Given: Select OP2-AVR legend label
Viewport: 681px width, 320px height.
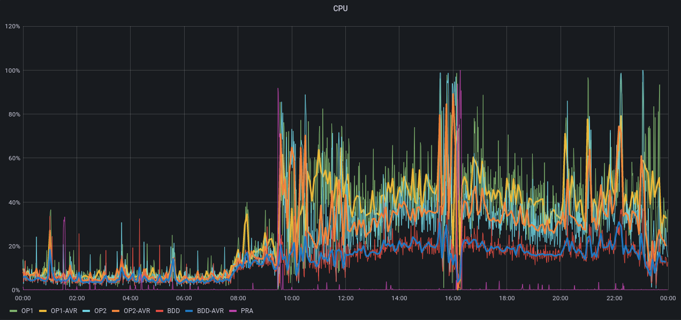Looking at the screenshot, I should click(137, 310).
